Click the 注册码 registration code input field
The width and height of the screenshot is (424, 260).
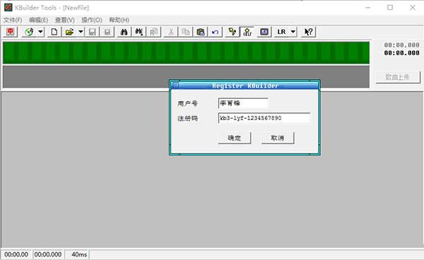264,118
